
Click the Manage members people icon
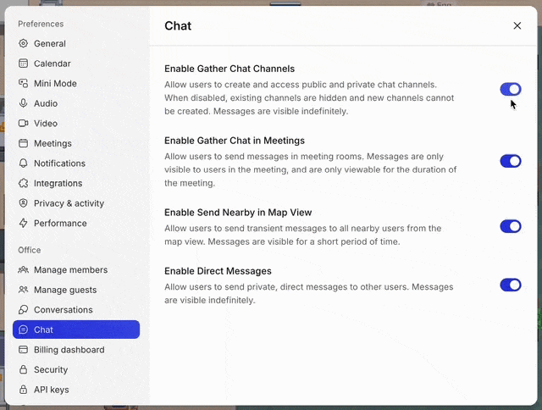23,269
